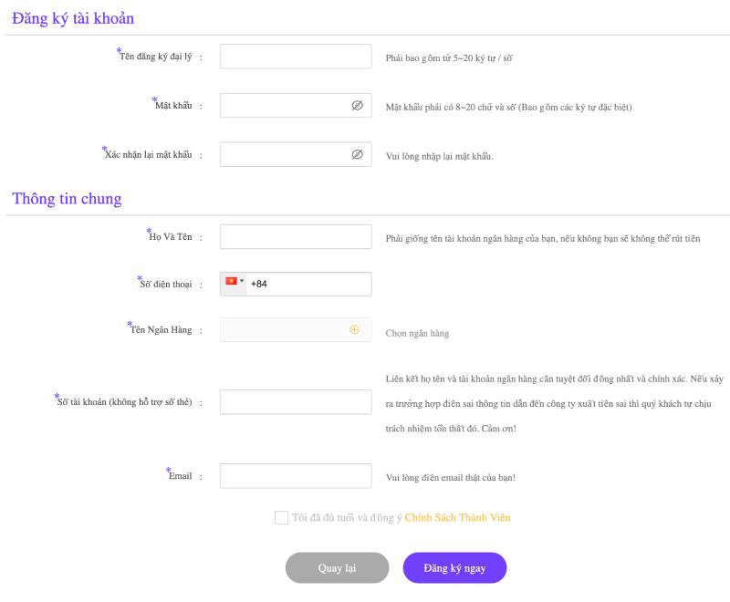
Task: Click the Đăng ký tài khoản heading
Action: click(x=73, y=18)
